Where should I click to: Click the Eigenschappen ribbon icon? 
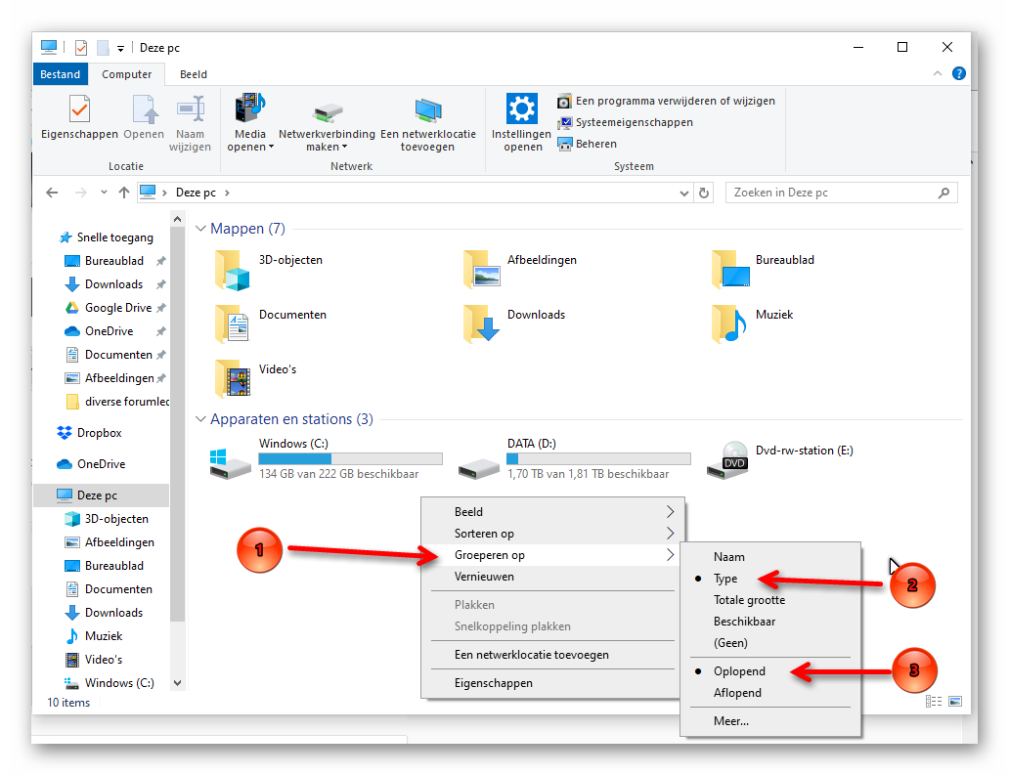(79, 109)
